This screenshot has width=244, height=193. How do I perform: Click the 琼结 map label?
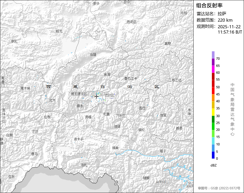(117, 126)
